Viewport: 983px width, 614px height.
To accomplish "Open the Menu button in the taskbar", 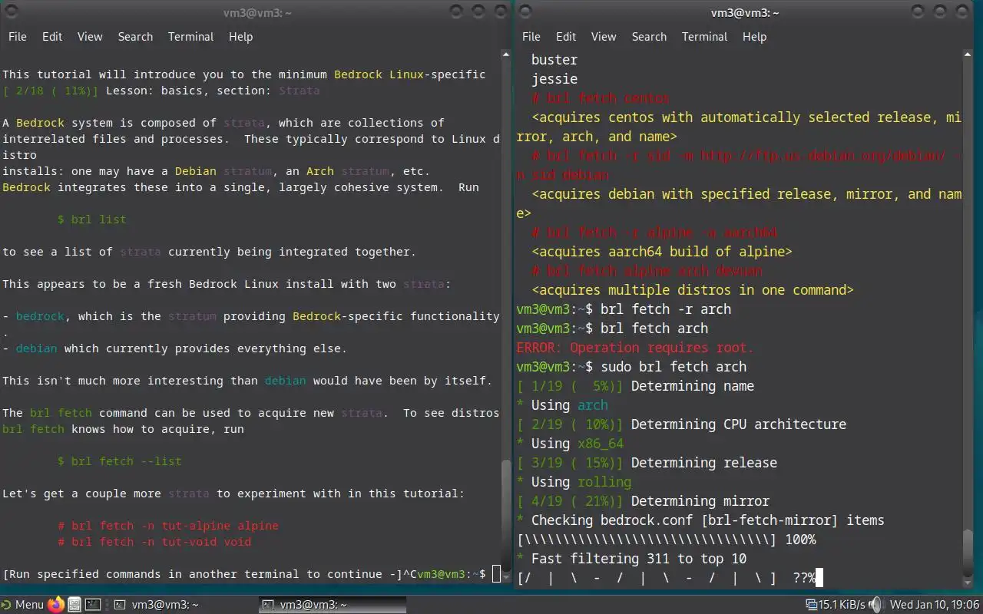I will 23,604.
